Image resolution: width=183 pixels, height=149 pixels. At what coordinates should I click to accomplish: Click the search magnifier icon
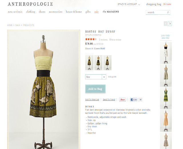coord(168,12)
